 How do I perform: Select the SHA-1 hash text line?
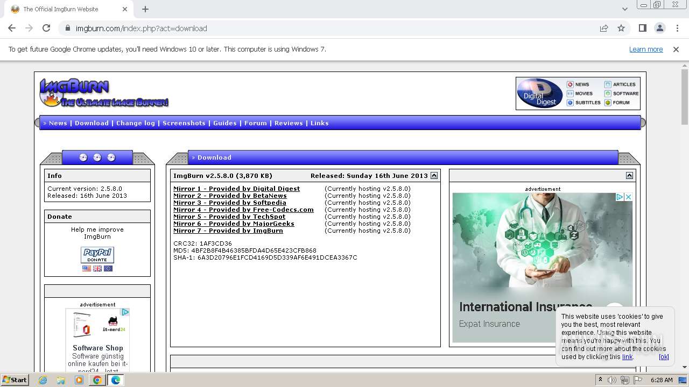265,257
